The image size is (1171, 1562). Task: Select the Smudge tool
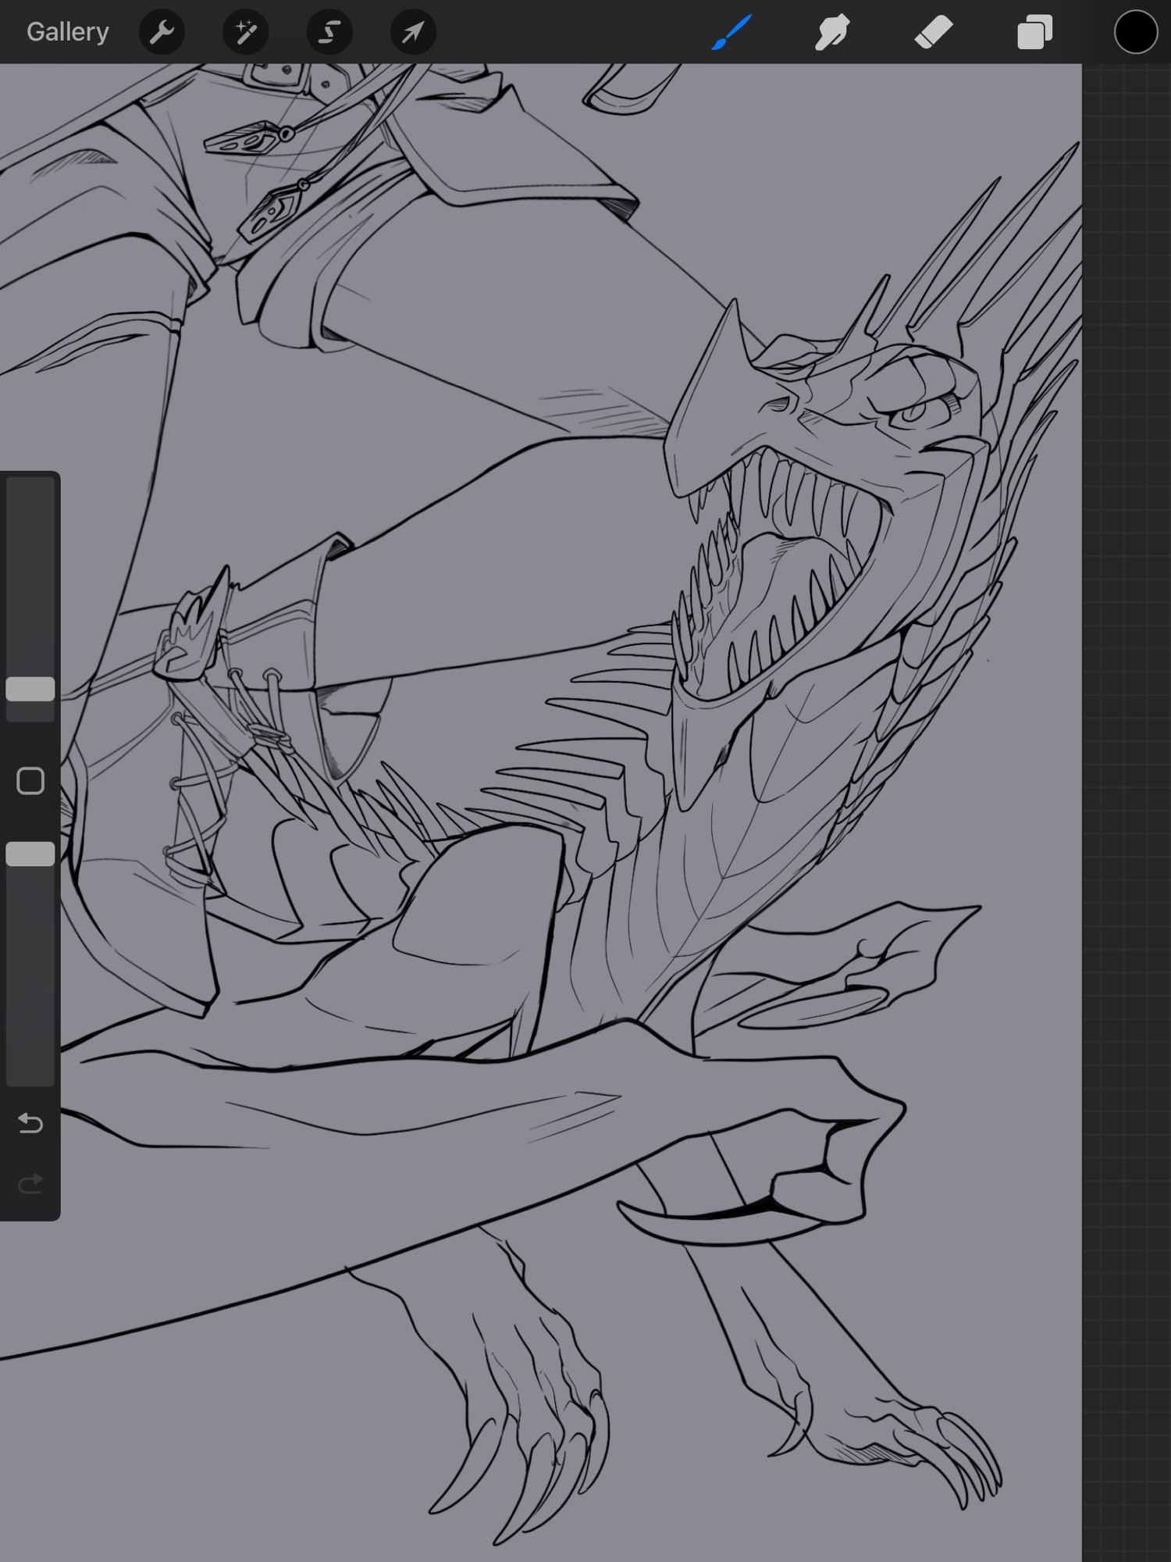[832, 32]
